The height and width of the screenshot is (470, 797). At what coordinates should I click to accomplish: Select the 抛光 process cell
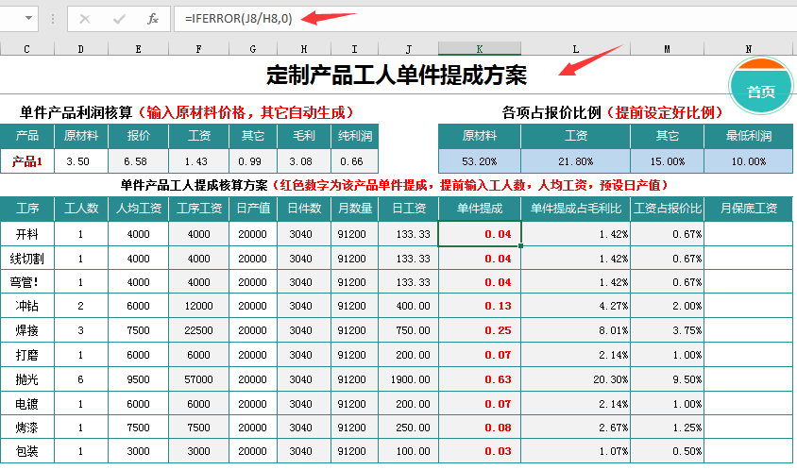(x=27, y=379)
